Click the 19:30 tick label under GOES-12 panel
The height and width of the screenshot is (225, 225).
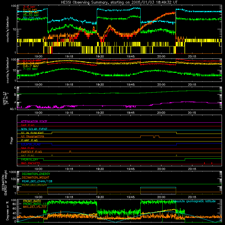(100, 113)
